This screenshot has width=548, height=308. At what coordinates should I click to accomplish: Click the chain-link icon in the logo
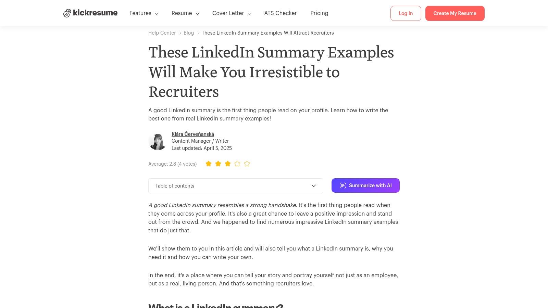(x=67, y=13)
